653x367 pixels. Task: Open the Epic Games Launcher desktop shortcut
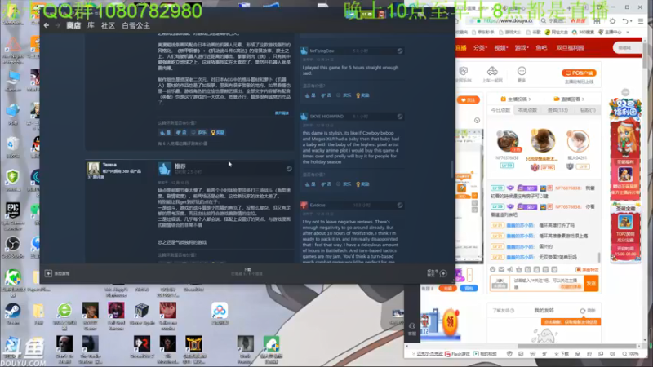point(12,215)
